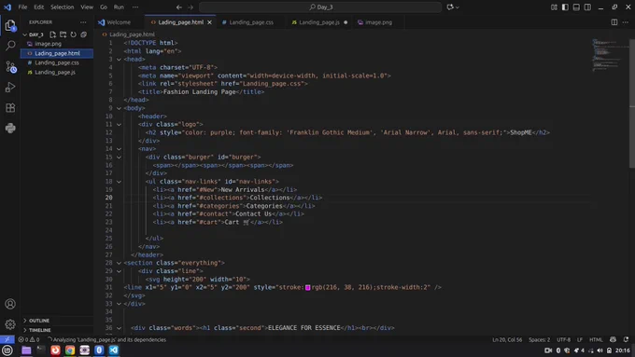Fold the everything section at line 28
The height and width of the screenshot is (357, 635).
119,263
